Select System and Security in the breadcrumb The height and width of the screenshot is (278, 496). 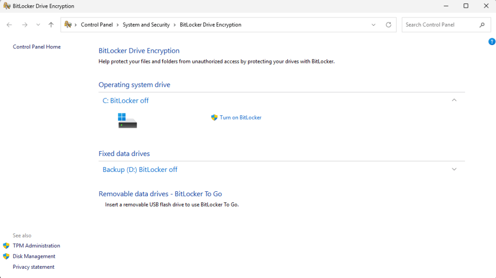[x=146, y=25]
